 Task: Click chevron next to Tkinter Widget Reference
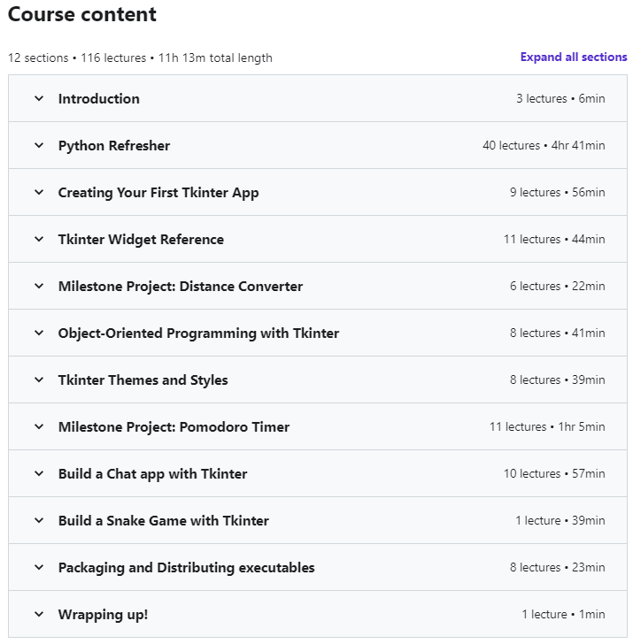coord(39,239)
